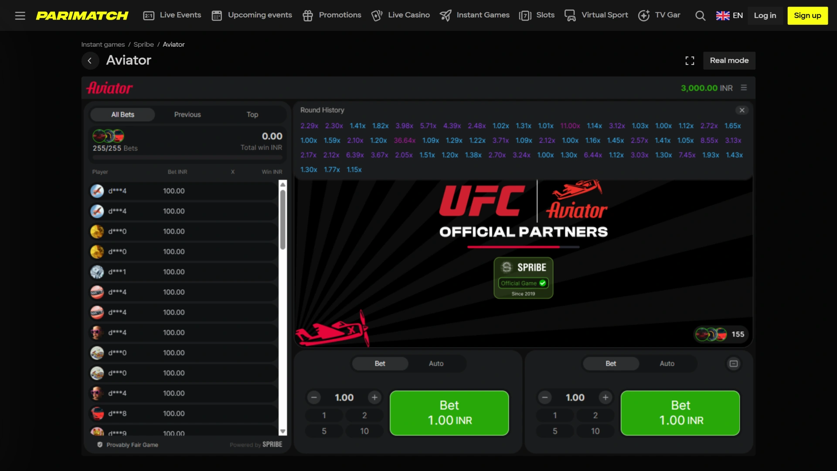Open the balance menu beside 3,000.00 INR
This screenshot has height=471, width=837.
[x=744, y=88]
